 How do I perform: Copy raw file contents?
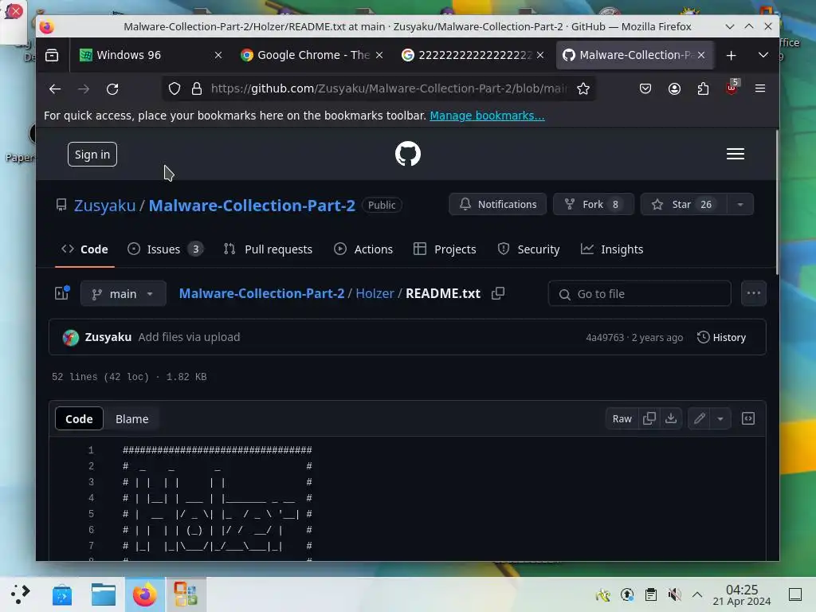click(649, 419)
